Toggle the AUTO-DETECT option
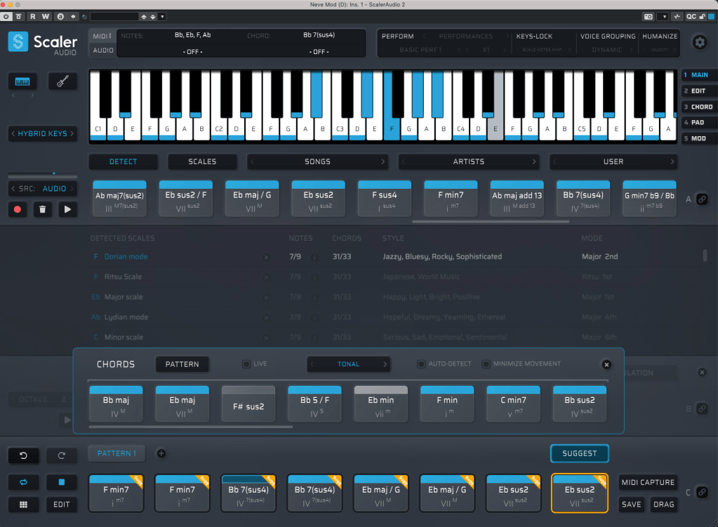This screenshot has height=527, width=718. pos(421,364)
